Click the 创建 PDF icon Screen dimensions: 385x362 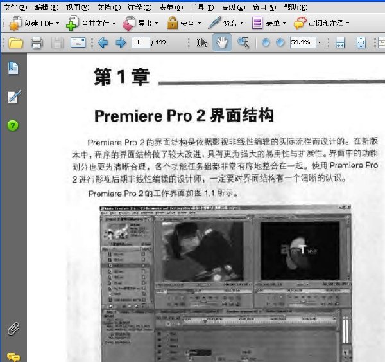tap(15, 23)
